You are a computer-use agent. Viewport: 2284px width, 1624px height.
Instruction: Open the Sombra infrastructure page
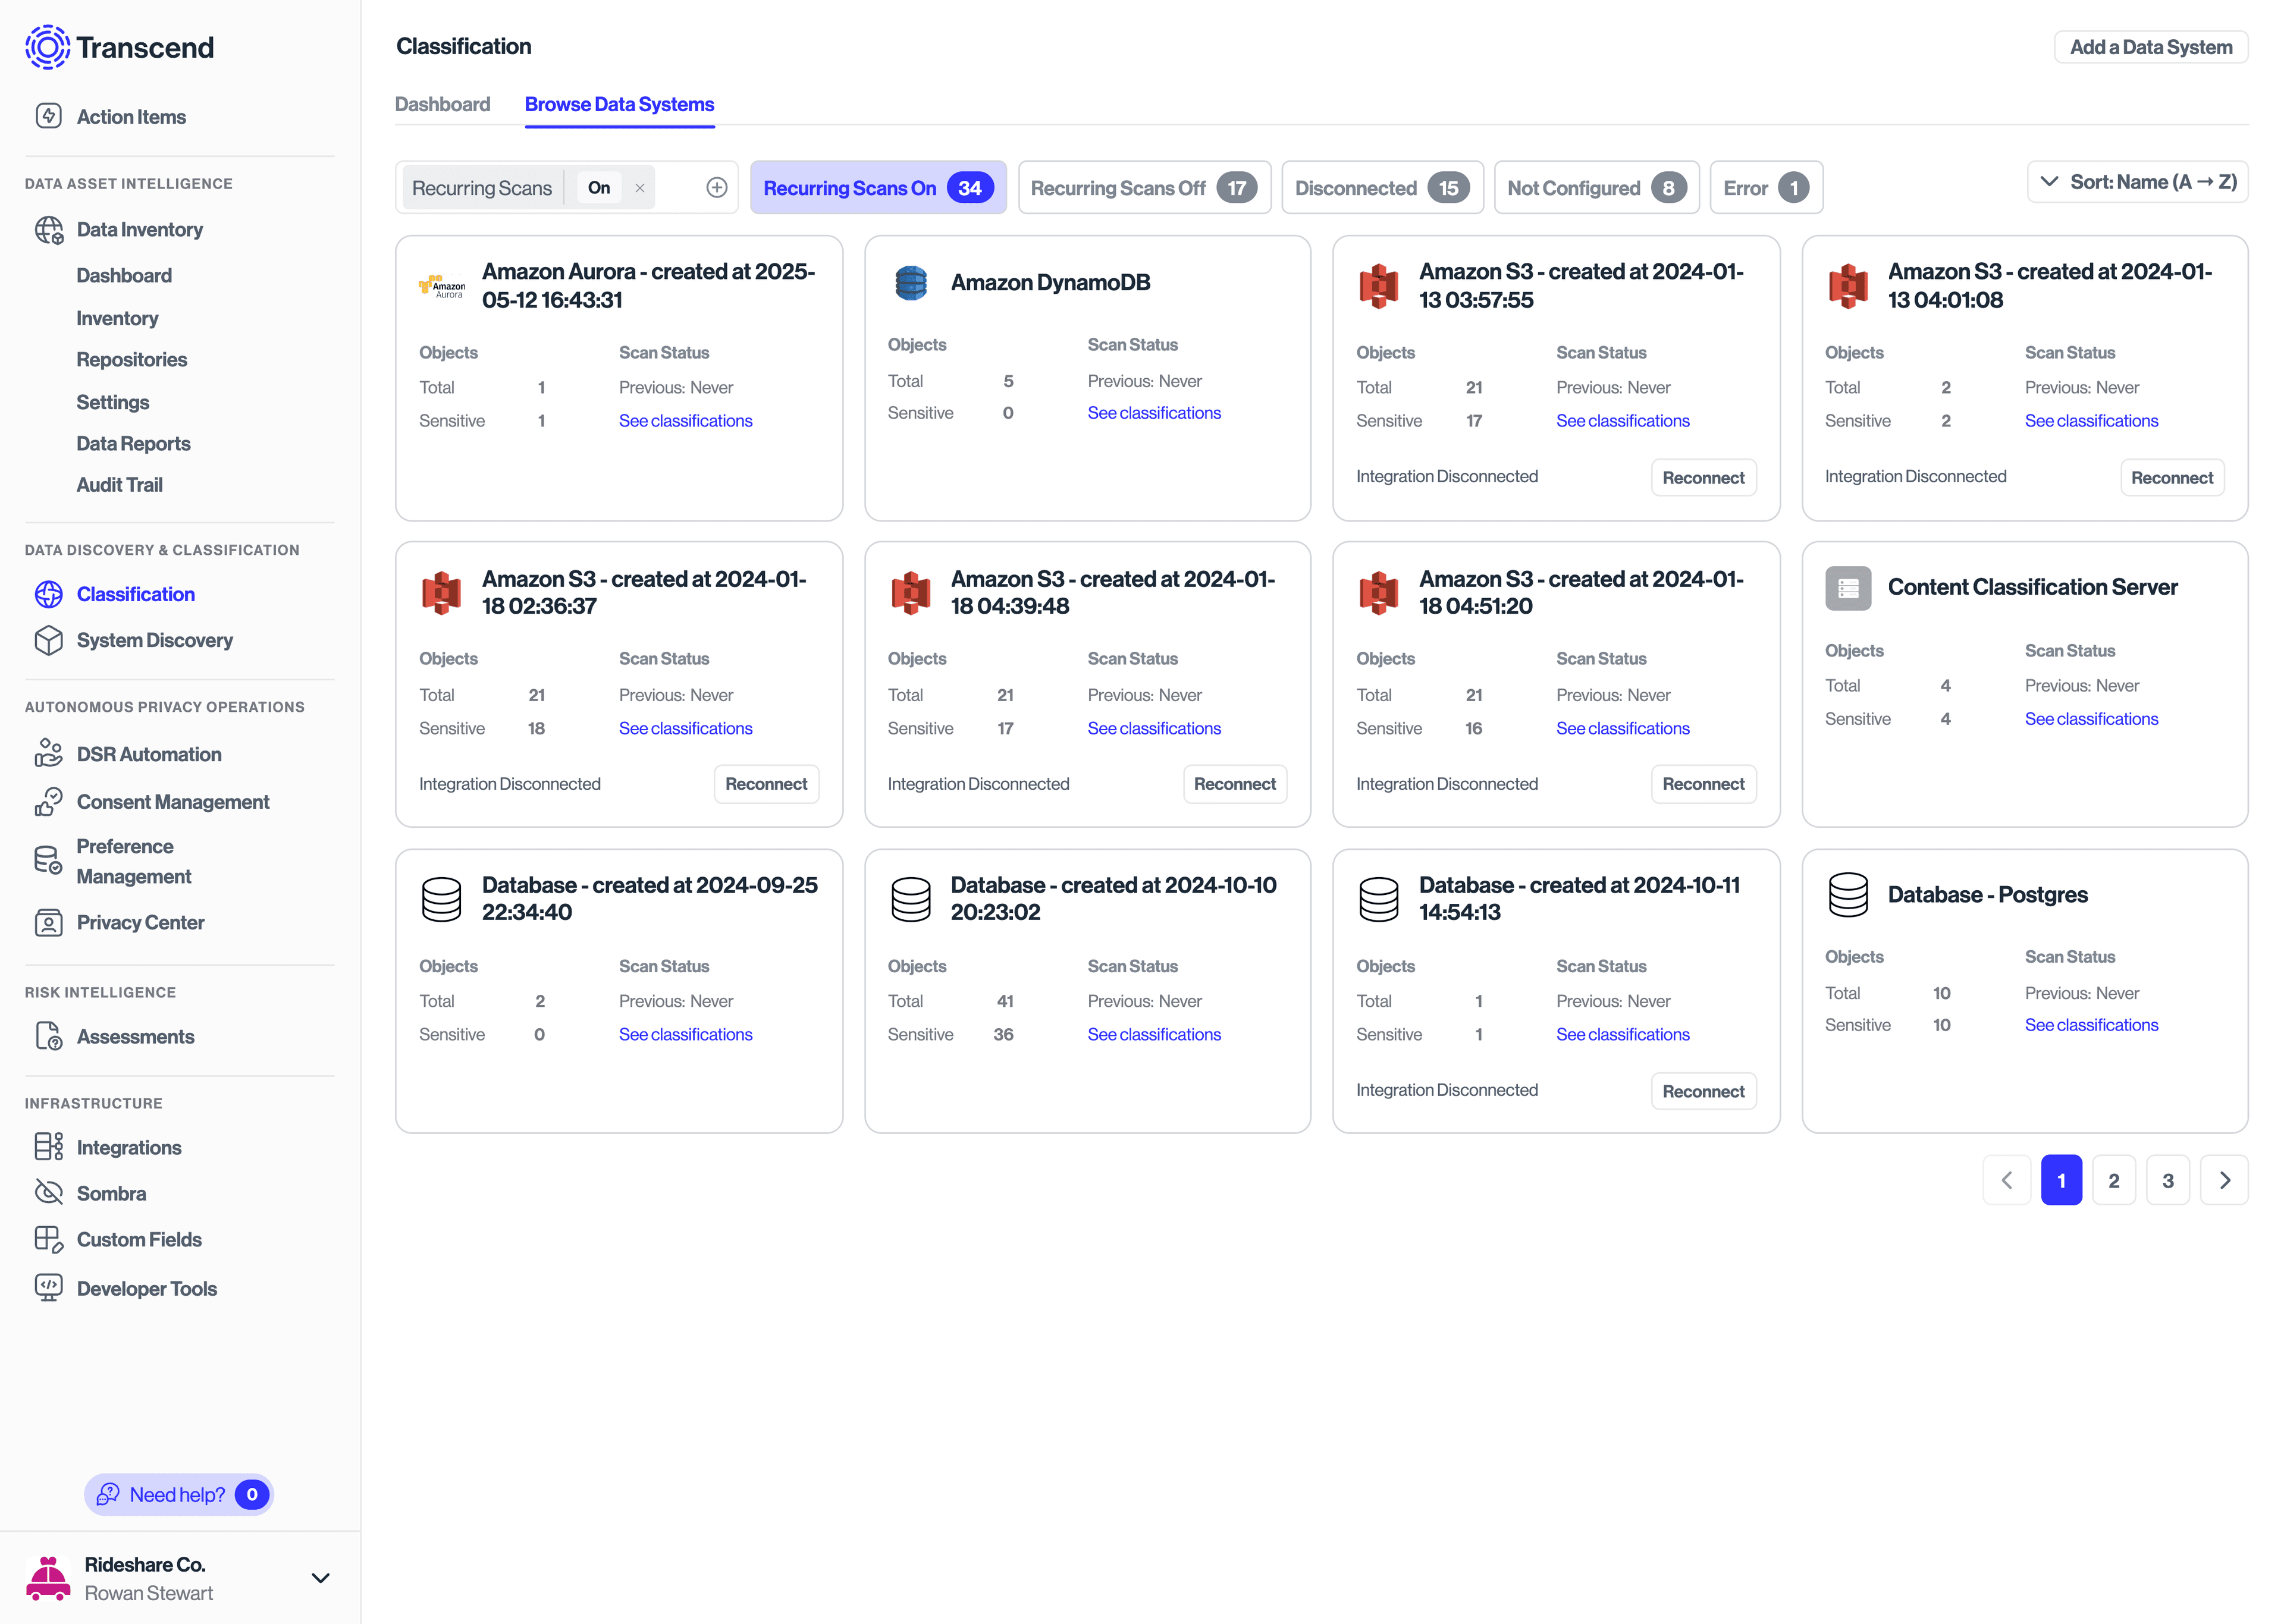coord(111,1192)
